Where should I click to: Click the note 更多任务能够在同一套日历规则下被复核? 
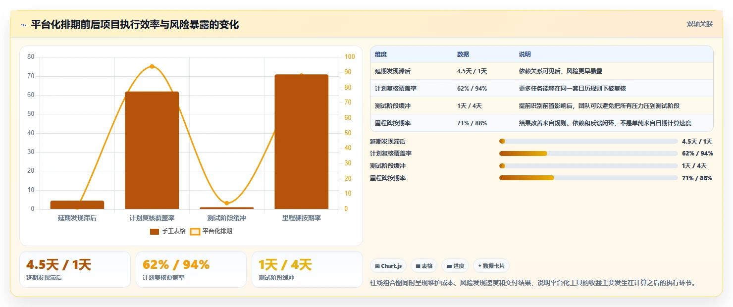[x=572, y=89]
